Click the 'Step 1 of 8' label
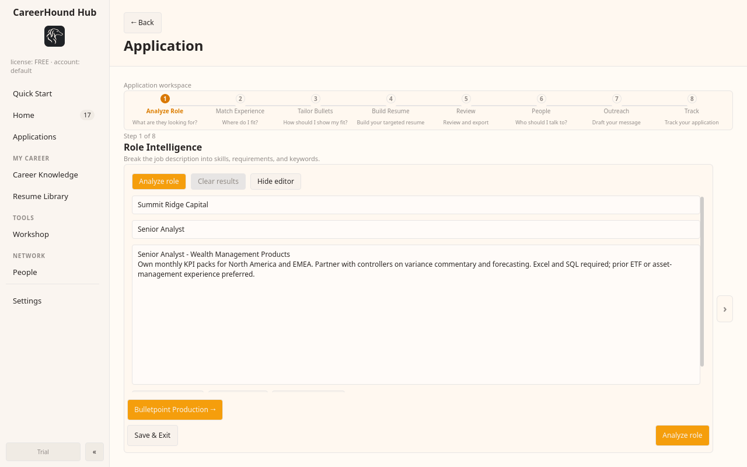747x467 pixels. point(139,136)
